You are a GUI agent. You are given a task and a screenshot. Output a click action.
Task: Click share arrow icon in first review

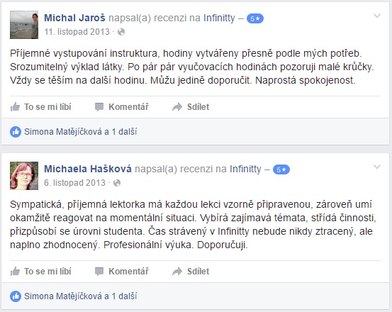[177, 107]
